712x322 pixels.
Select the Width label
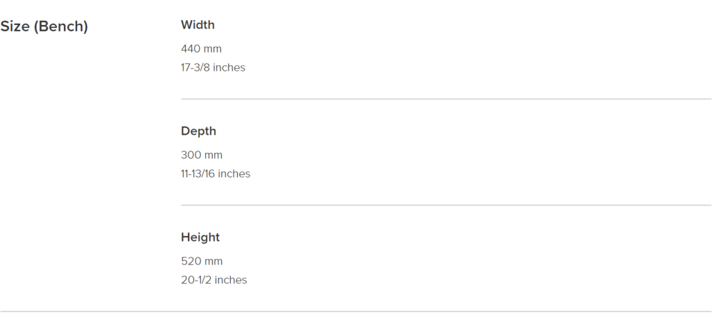pos(197,25)
